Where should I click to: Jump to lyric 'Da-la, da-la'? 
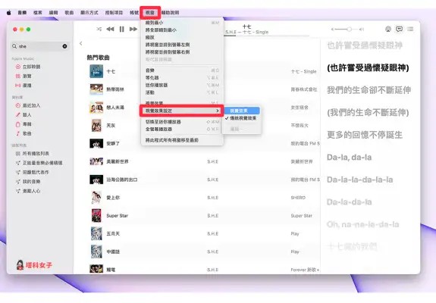350,158
